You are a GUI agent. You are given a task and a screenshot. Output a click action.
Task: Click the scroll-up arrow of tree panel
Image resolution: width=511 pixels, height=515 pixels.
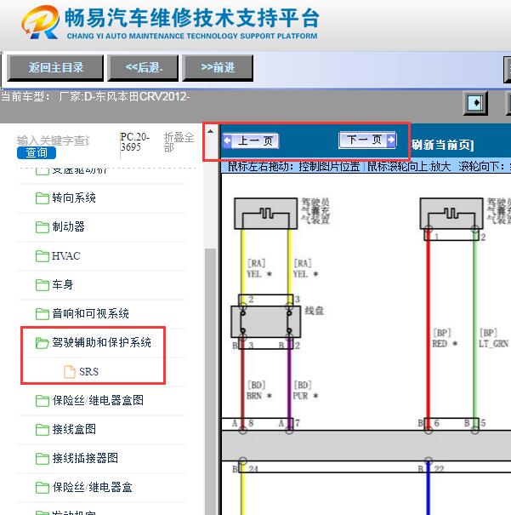(x=210, y=132)
